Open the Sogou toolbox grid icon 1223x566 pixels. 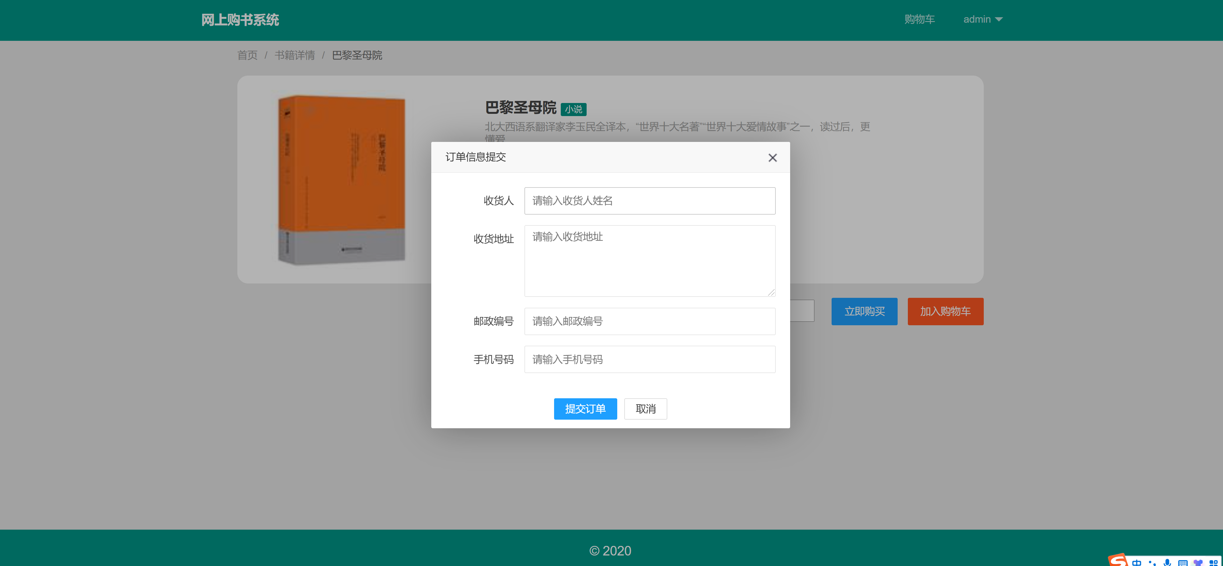tap(1213, 563)
